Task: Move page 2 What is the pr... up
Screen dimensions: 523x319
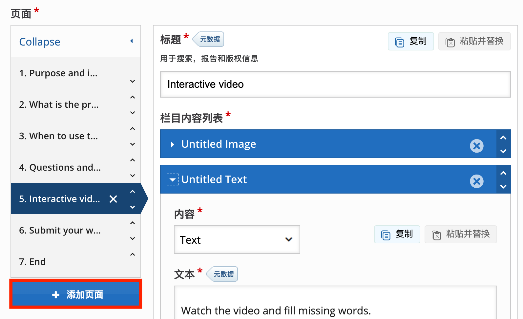Action: click(x=133, y=97)
